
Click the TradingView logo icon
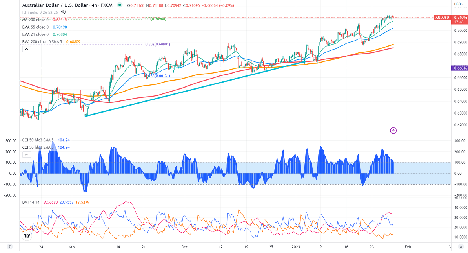27,236
